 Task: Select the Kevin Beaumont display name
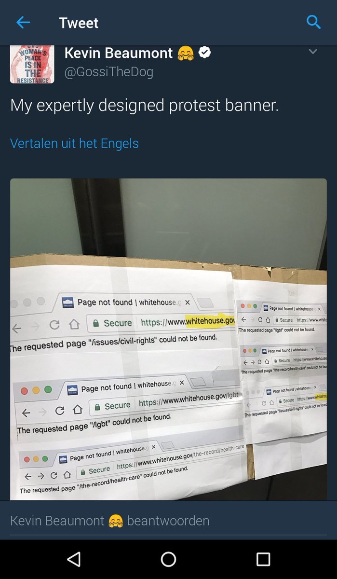click(119, 53)
